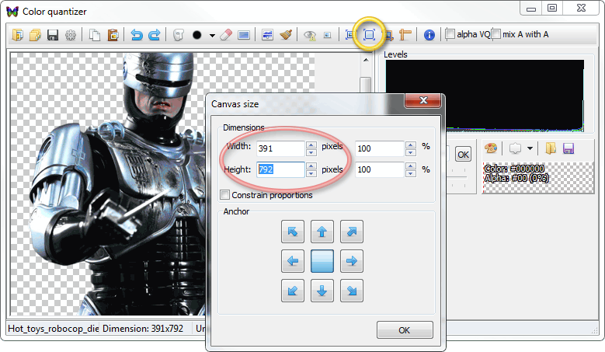The height and width of the screenshot is (352, 605).
Task: Increase Width percent with up spinner
Action: tap(411, 145)
